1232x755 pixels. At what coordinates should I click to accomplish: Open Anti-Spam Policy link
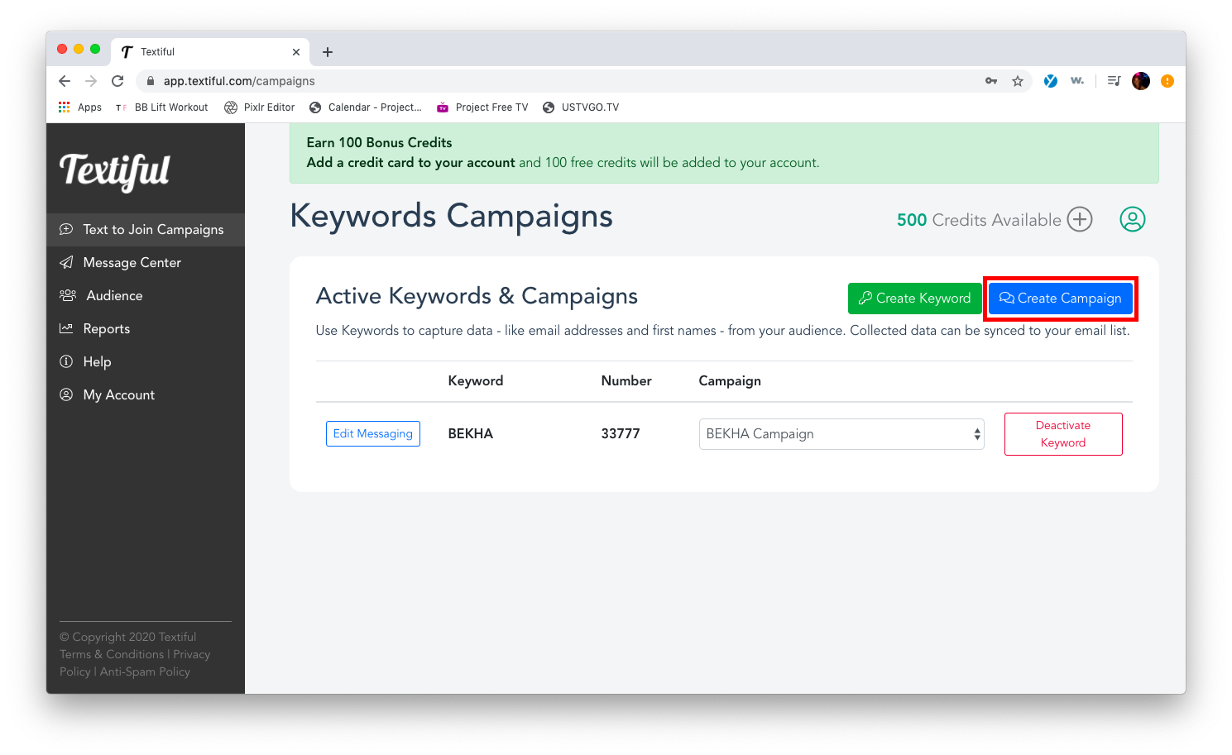[145, 671]
